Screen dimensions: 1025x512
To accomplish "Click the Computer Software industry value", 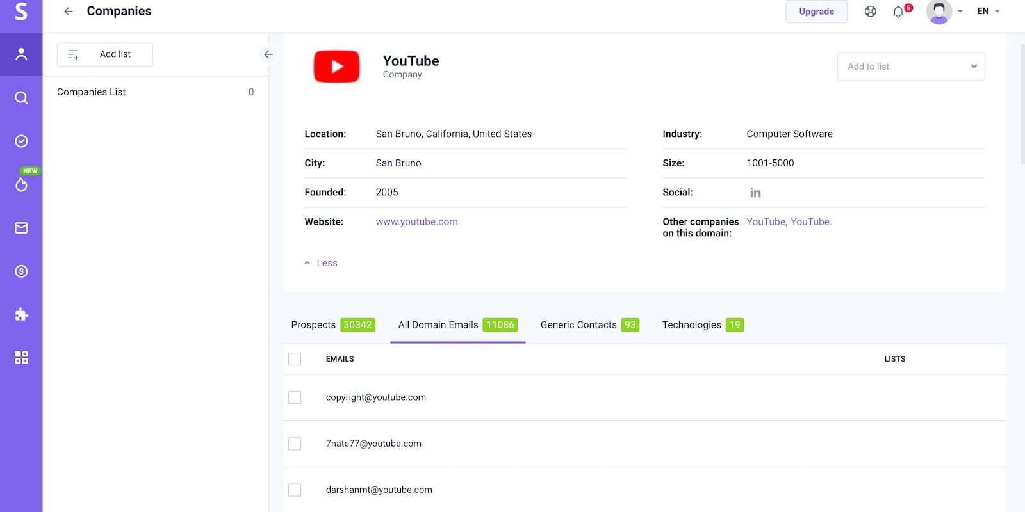I will tap(789, 134).
